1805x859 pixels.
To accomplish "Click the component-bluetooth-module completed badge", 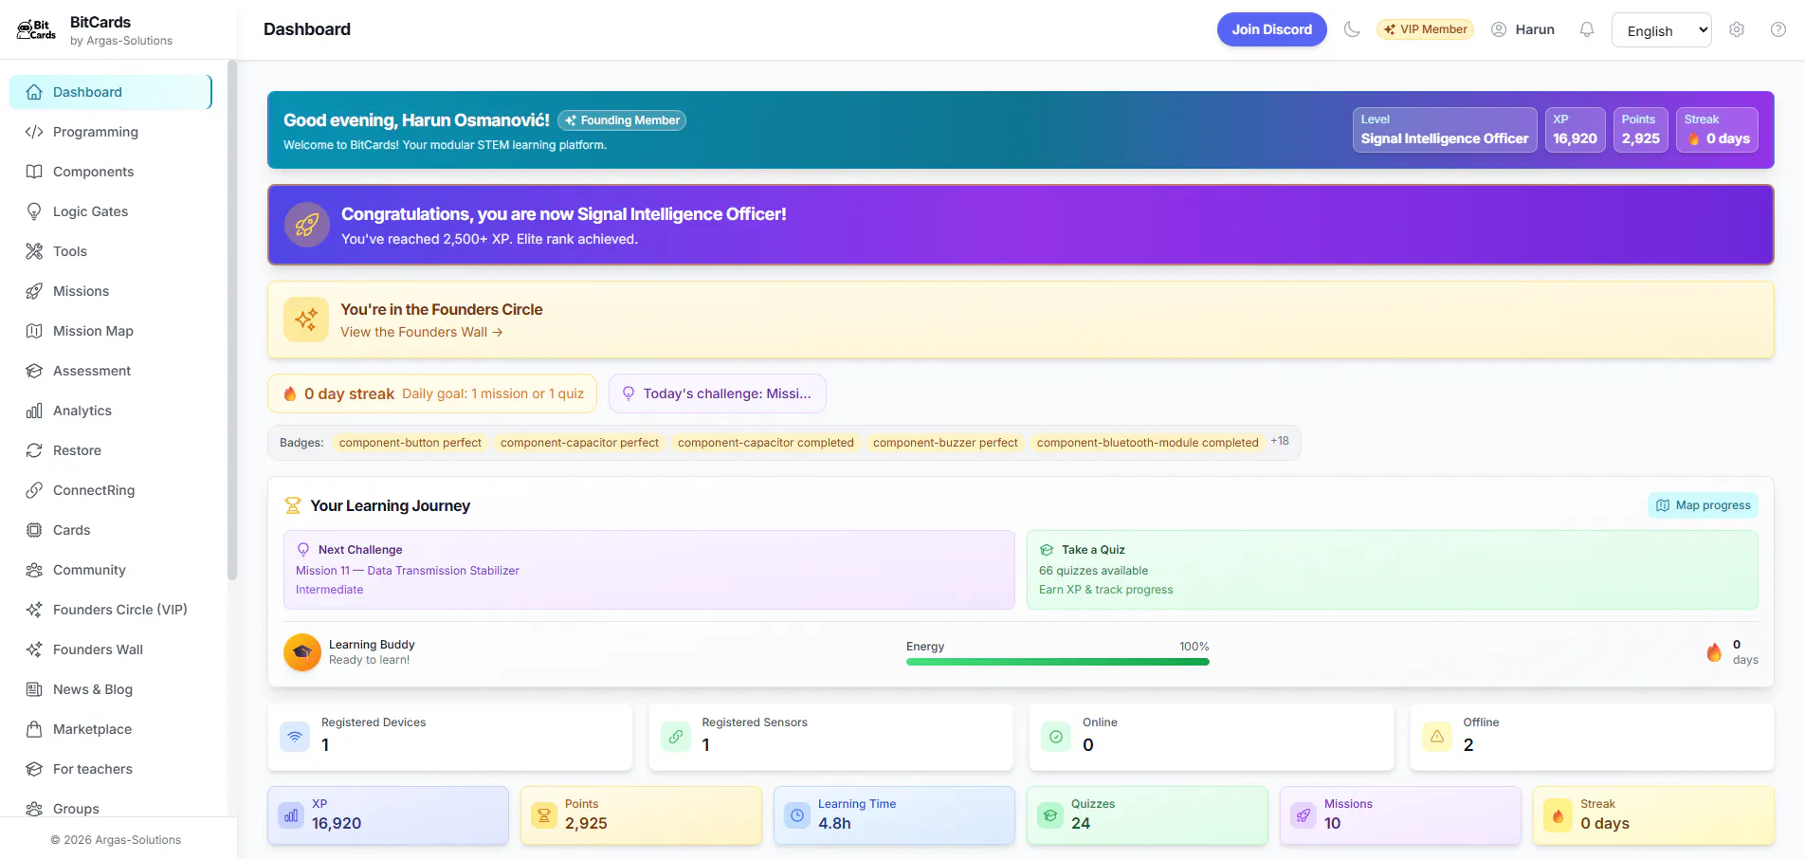I will coord(1147,443).
